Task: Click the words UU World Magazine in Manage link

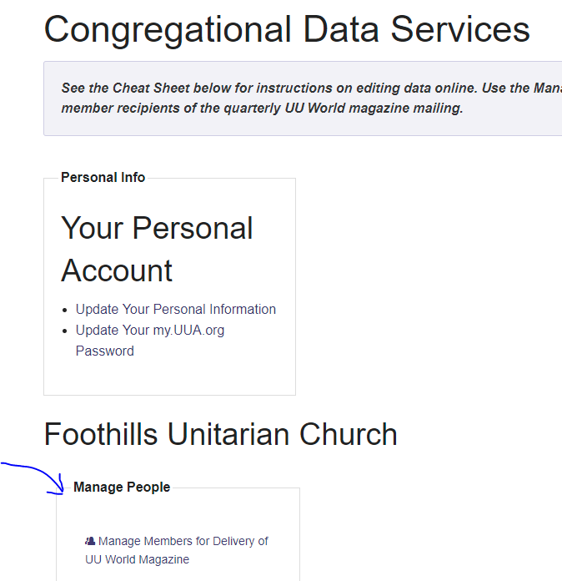Action: point(138,559)
